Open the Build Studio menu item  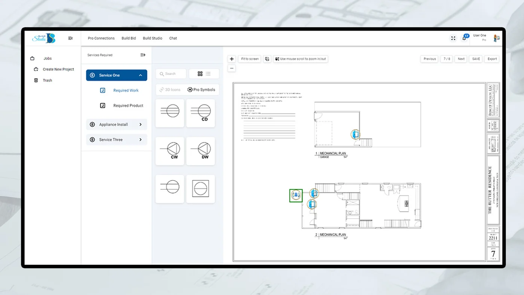pyautogui.click(x=152, y=38)
